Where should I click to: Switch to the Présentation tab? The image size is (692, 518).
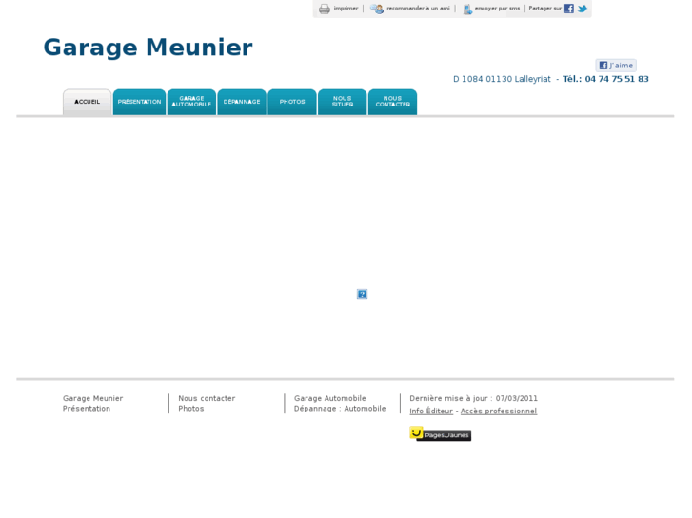(140, 102)
